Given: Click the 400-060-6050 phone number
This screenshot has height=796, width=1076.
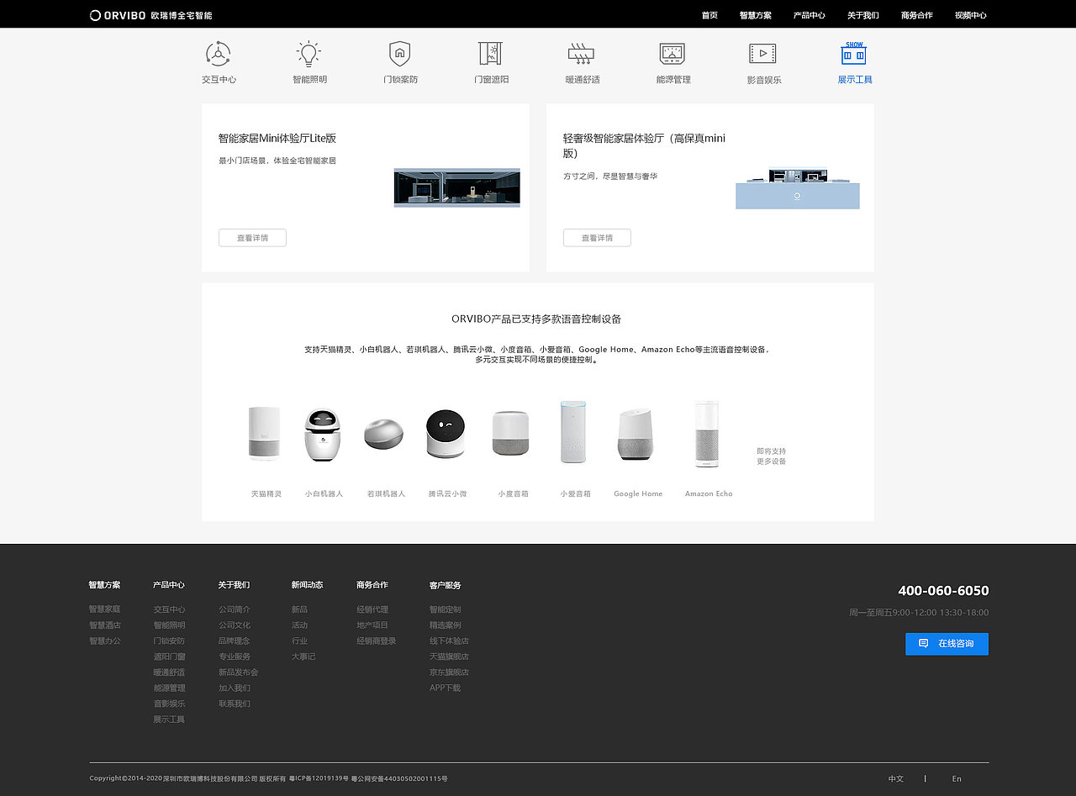Looking at the screenshot, I should pyautogui.click(x=943, y=591).
